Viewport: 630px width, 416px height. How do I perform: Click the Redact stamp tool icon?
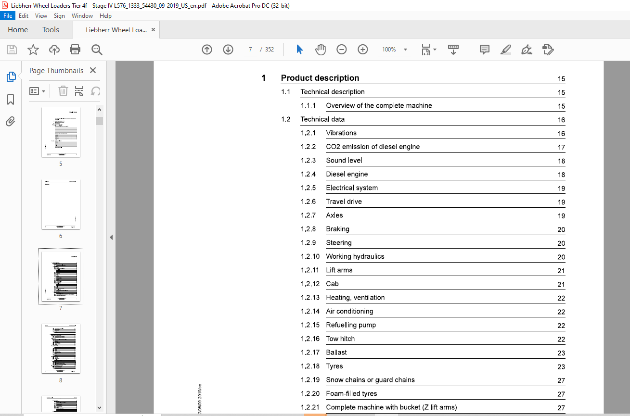click(548, 50)
